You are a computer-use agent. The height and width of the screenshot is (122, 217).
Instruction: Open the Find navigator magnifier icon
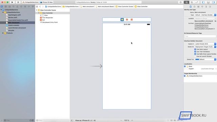(14, 6)
